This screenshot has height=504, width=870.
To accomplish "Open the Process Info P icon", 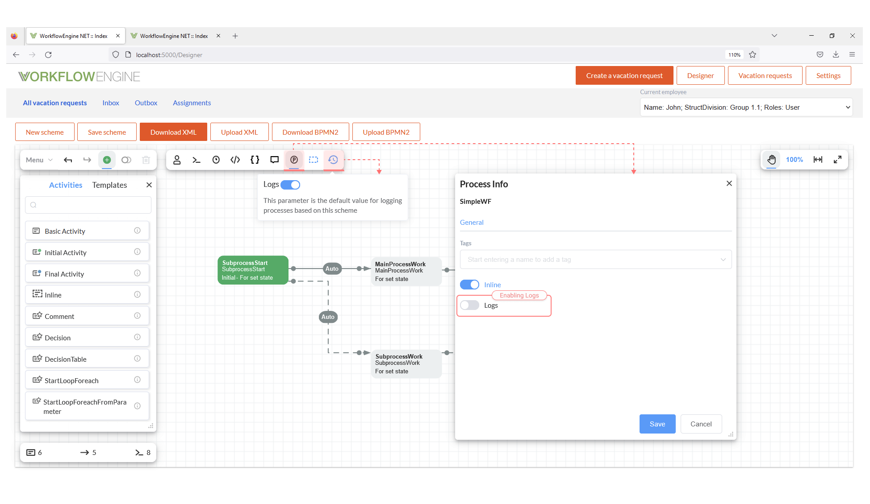I will [294, 160].
